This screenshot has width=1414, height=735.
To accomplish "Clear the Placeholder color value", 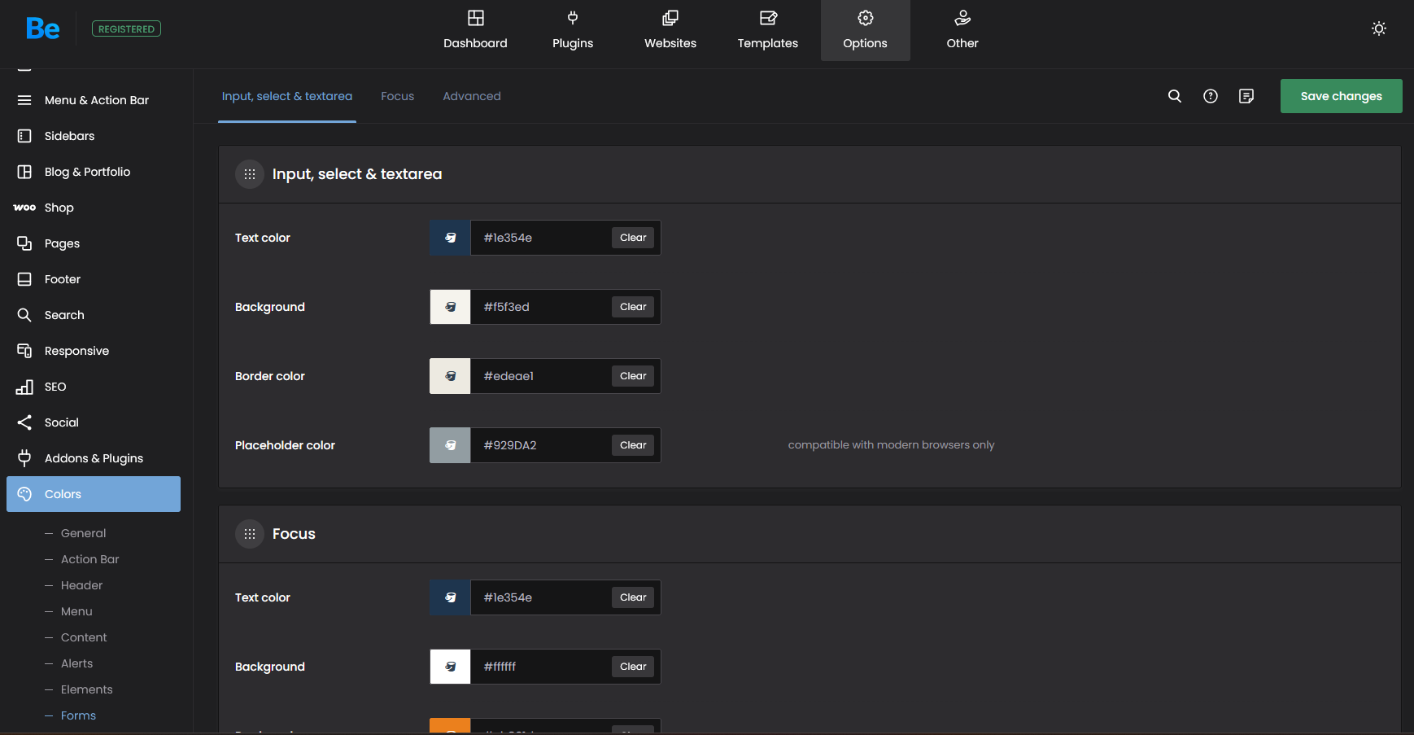I will (633, 445).
